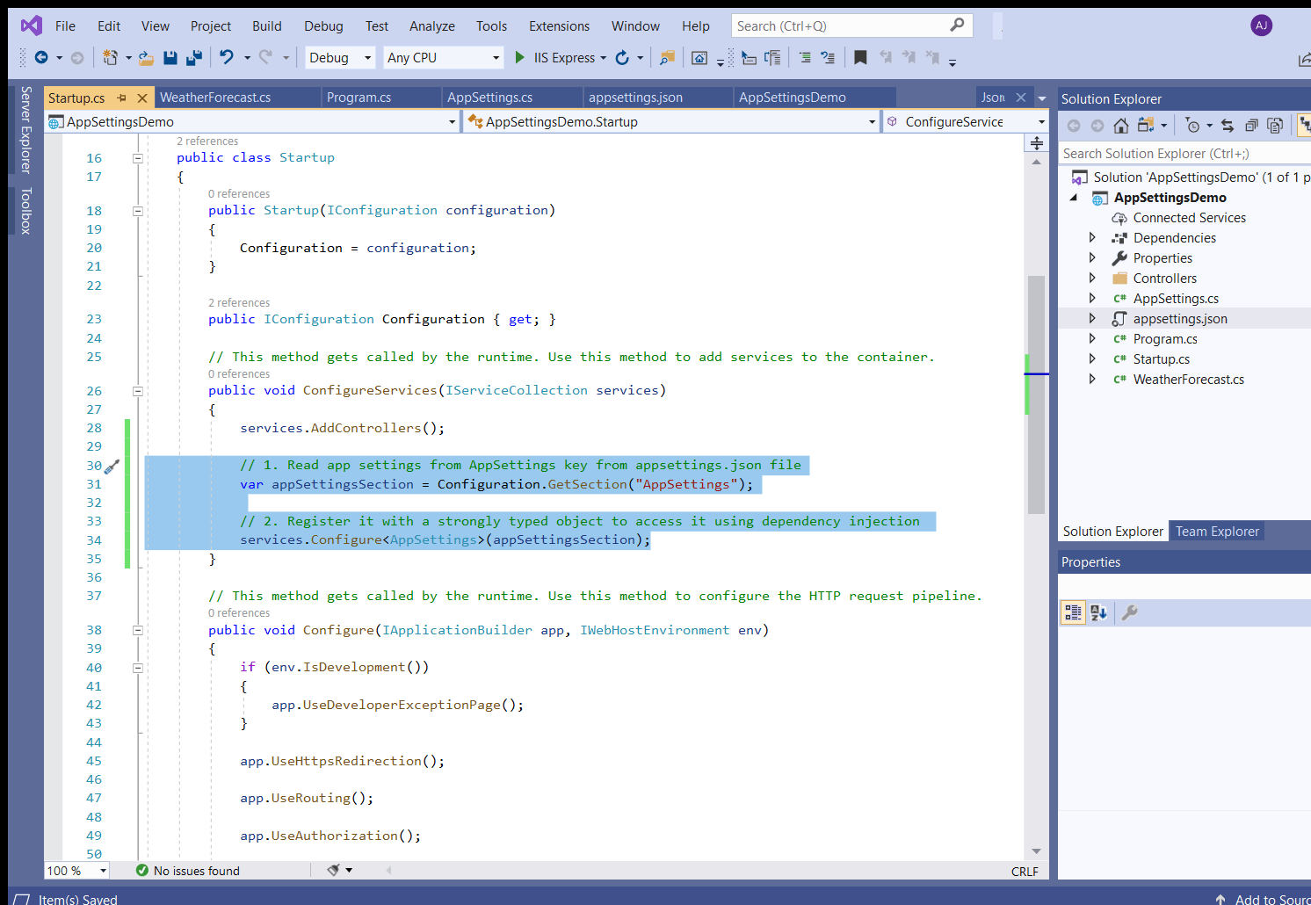The image size is (1311, 905).
Task: Switch to the Team Explorer tab
Action: [x=1216, y=531]
